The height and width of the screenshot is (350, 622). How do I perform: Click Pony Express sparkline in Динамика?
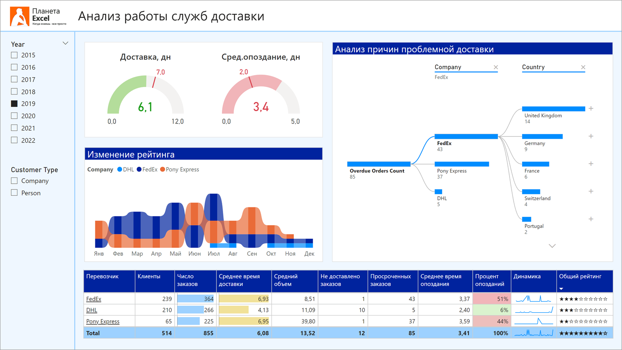point(534,321)
